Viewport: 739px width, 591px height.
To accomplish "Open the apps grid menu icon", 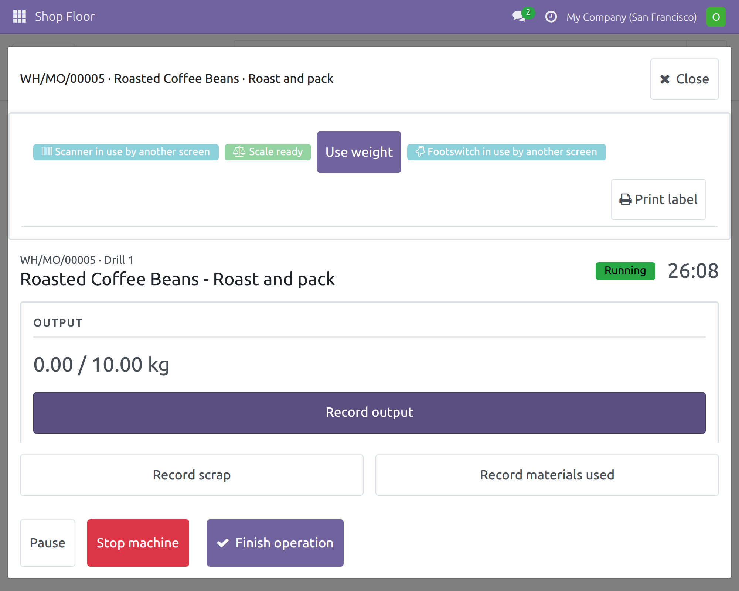I will pos(19,17).
